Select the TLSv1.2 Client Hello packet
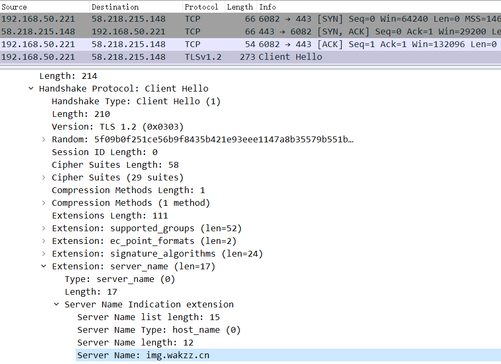This screenshot has width=501, height=364. tap(251, 57)
